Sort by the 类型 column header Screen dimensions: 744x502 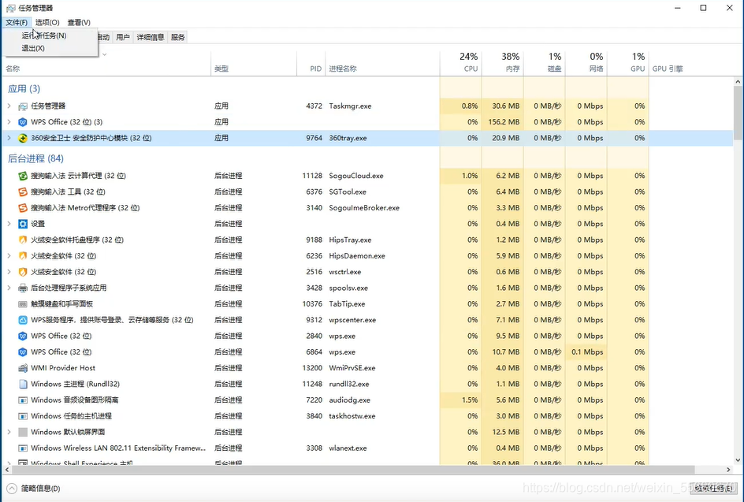(254, 62)
